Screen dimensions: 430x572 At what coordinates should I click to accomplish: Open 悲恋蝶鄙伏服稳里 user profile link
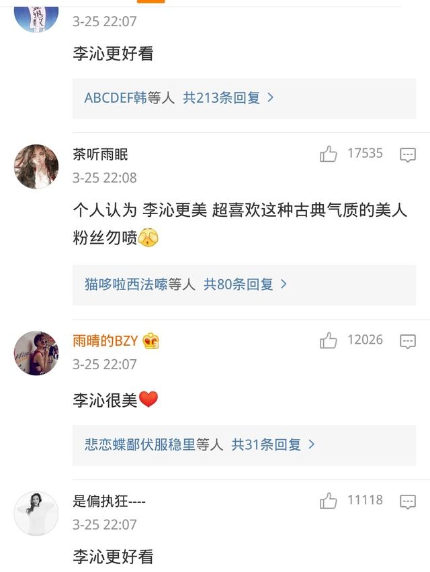pos(140,444)
